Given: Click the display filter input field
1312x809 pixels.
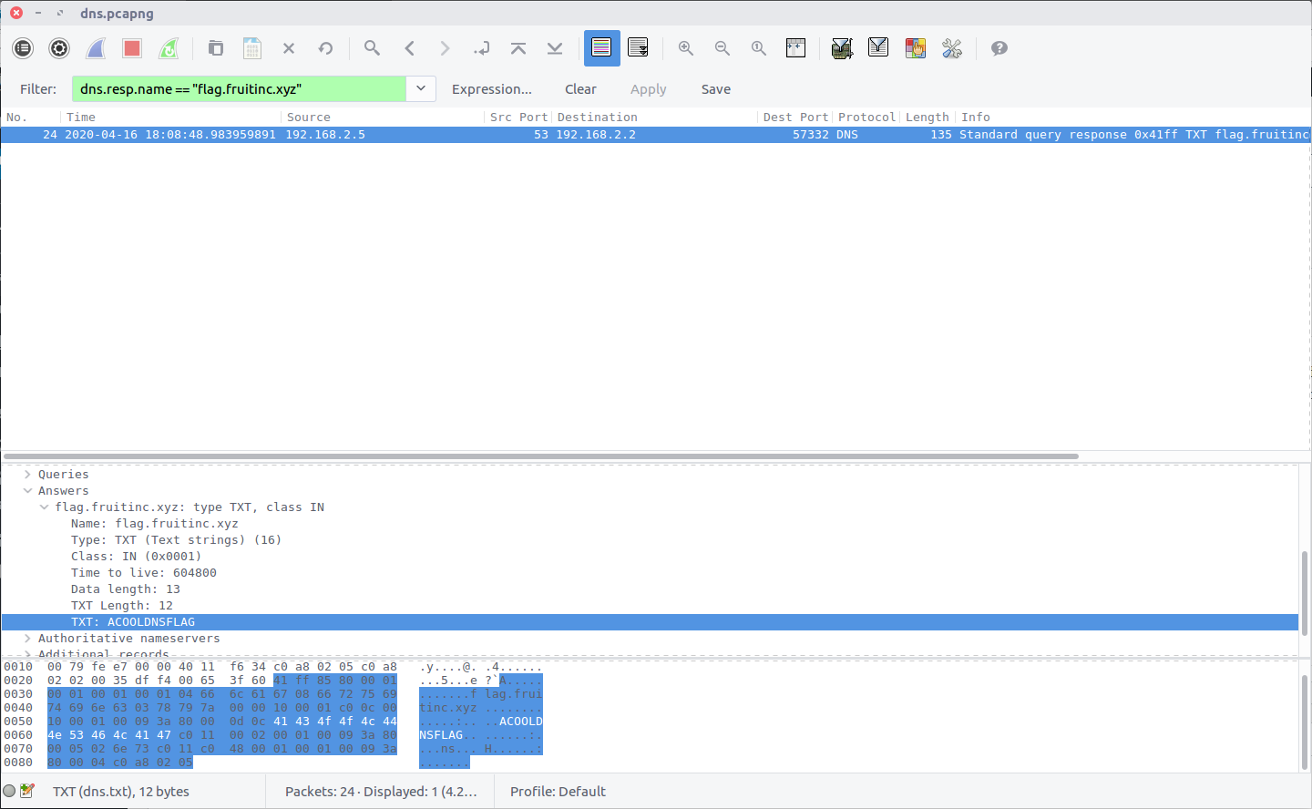Looking at the screenshot, I should tap(239, 89).
